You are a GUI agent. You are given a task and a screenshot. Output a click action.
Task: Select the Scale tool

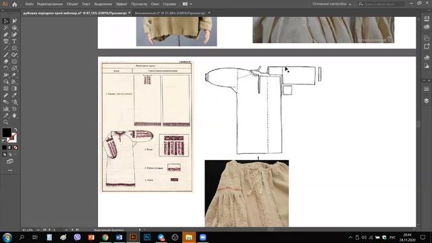14,68
